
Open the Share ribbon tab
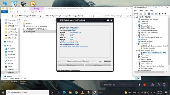(19, 12)
